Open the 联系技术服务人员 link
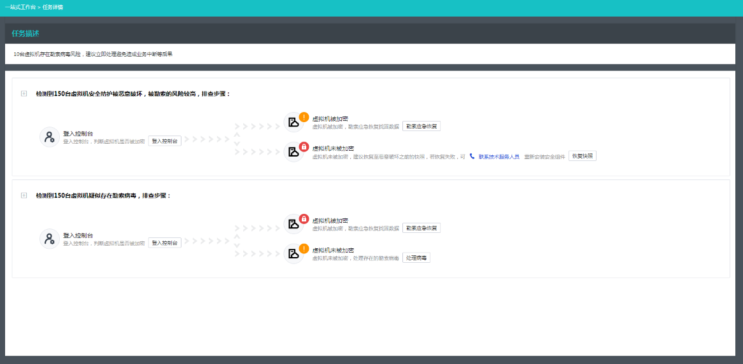 pos(499,156)
